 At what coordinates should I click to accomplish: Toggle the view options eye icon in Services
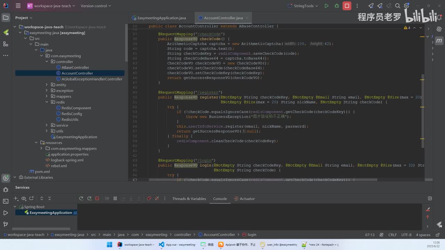(x=24, y=199)
